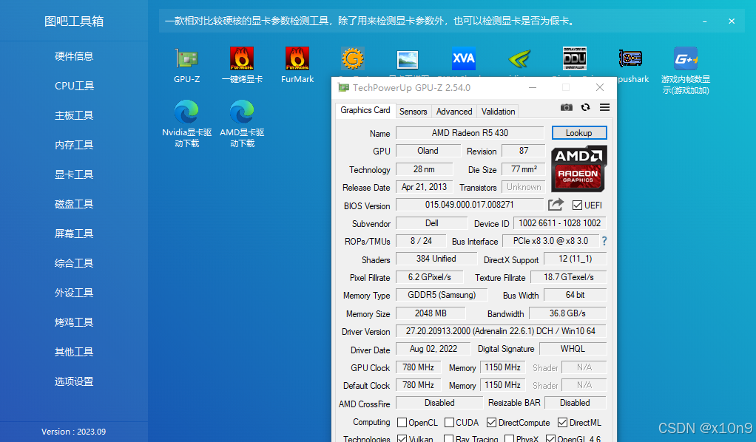Screen dimensions: 756x442
Task: Switch to the Sensors tab
Action: point(414,112)
